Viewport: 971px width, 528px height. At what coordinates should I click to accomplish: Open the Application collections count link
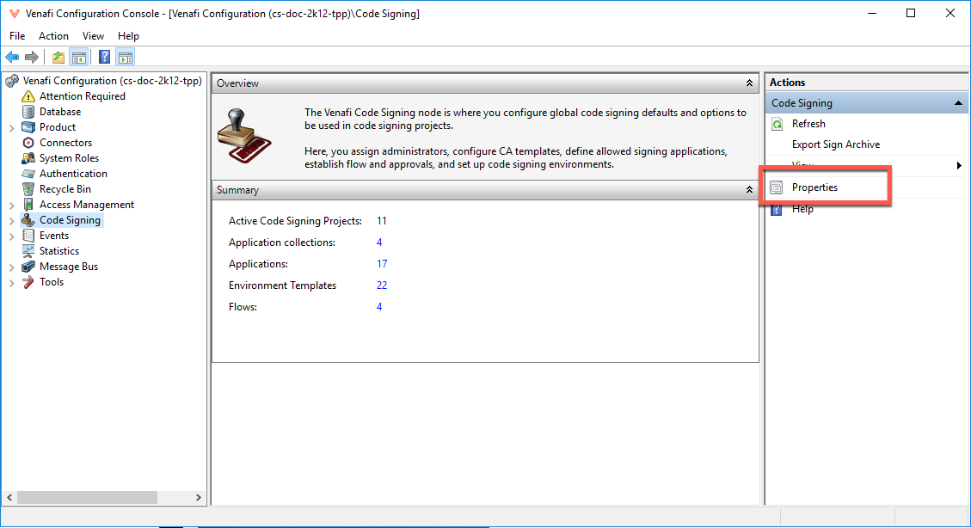pos(379,243)
